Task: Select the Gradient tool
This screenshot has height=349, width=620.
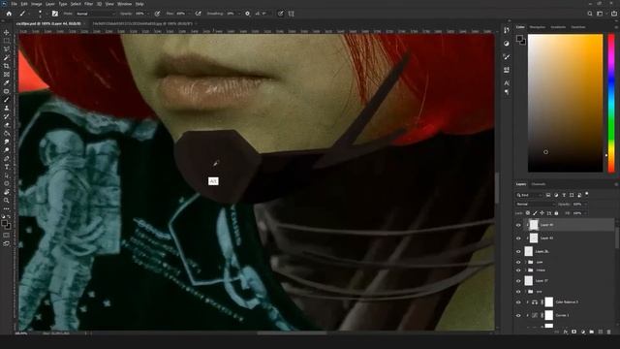Action: 7,133
